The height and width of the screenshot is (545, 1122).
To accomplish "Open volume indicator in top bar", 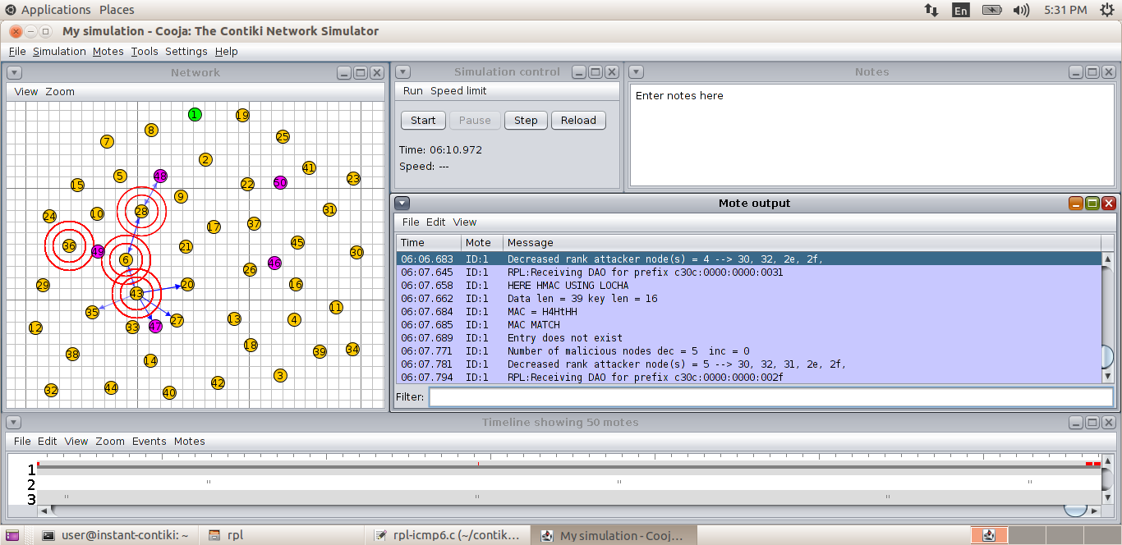I will pyautogui.click(x=1021, y=10).
